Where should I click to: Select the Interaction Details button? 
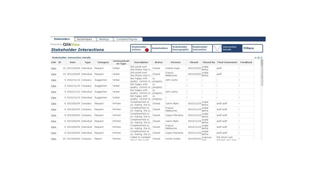point(232,48)
